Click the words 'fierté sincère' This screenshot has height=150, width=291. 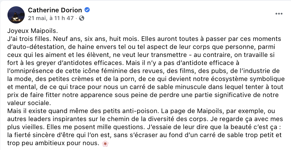pos(31,135)
